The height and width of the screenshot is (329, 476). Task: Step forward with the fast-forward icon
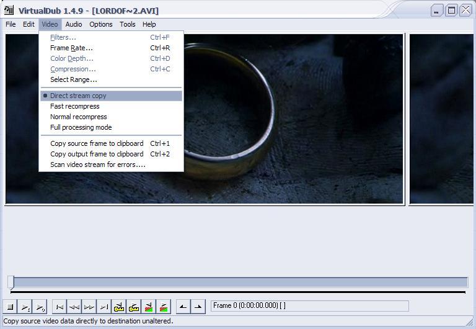coord(89,307)
